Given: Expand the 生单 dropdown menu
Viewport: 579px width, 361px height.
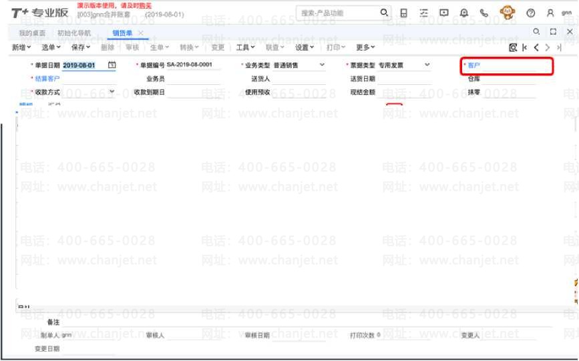Looking at the screenshot, I should click(160, 47).
